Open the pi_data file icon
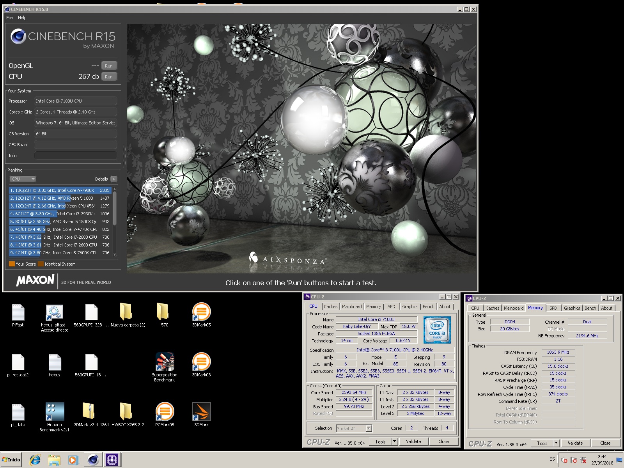This screenshot has width=624, height=468. (18, 412)
